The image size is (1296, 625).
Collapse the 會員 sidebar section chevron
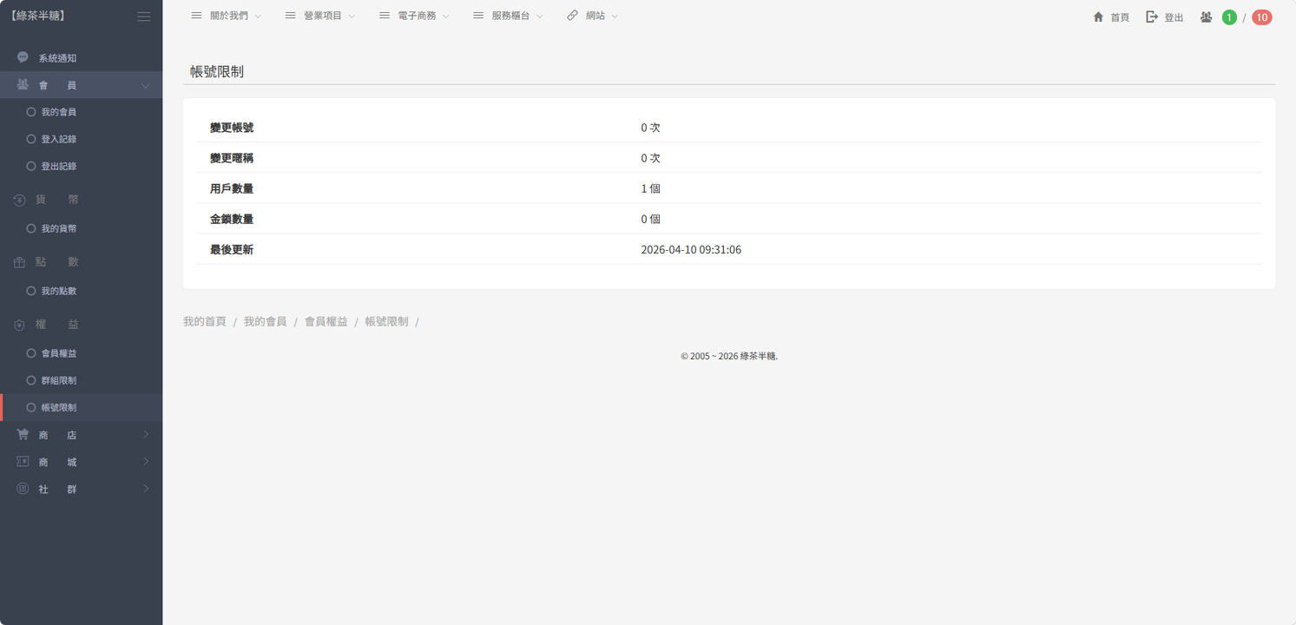[146, 85]
